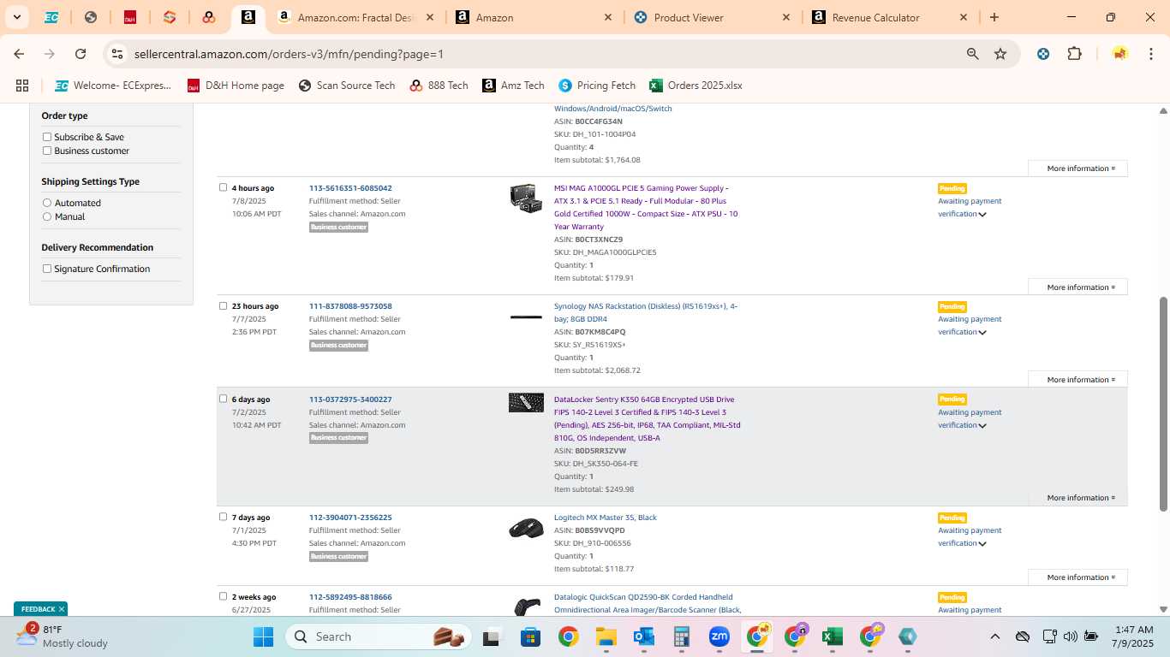Open Pricing Fetch bookmark

(x=597, y=86)
